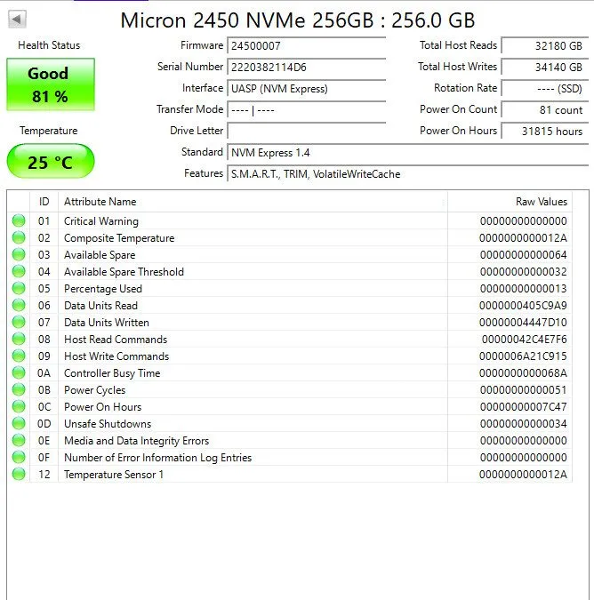This screenshot has width=594, height=600.
Task: Click the green status icon for Critical Warning
Action: 19,220
